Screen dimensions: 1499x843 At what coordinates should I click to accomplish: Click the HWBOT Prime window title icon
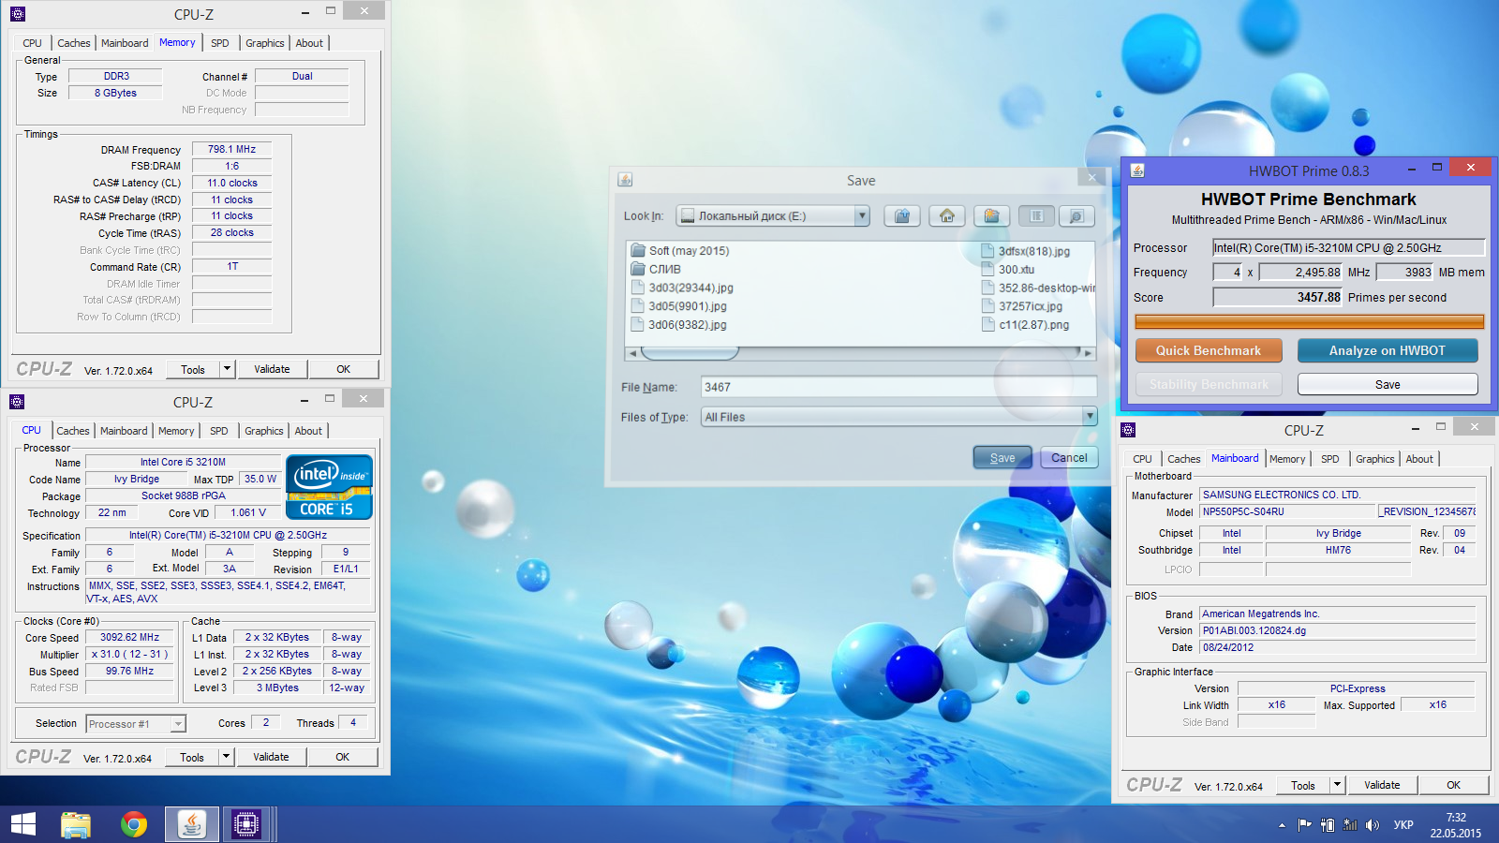pos(1137,170)
